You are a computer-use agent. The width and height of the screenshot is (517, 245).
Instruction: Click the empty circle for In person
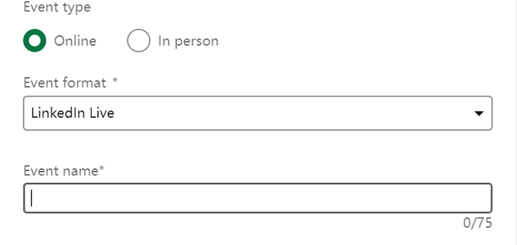click(138, 41)
